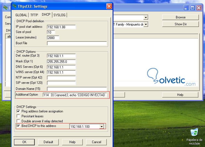Close the Tftpd32 Settings dialog
This screenshot has height=147, width=205.
[x=109, y=6]
